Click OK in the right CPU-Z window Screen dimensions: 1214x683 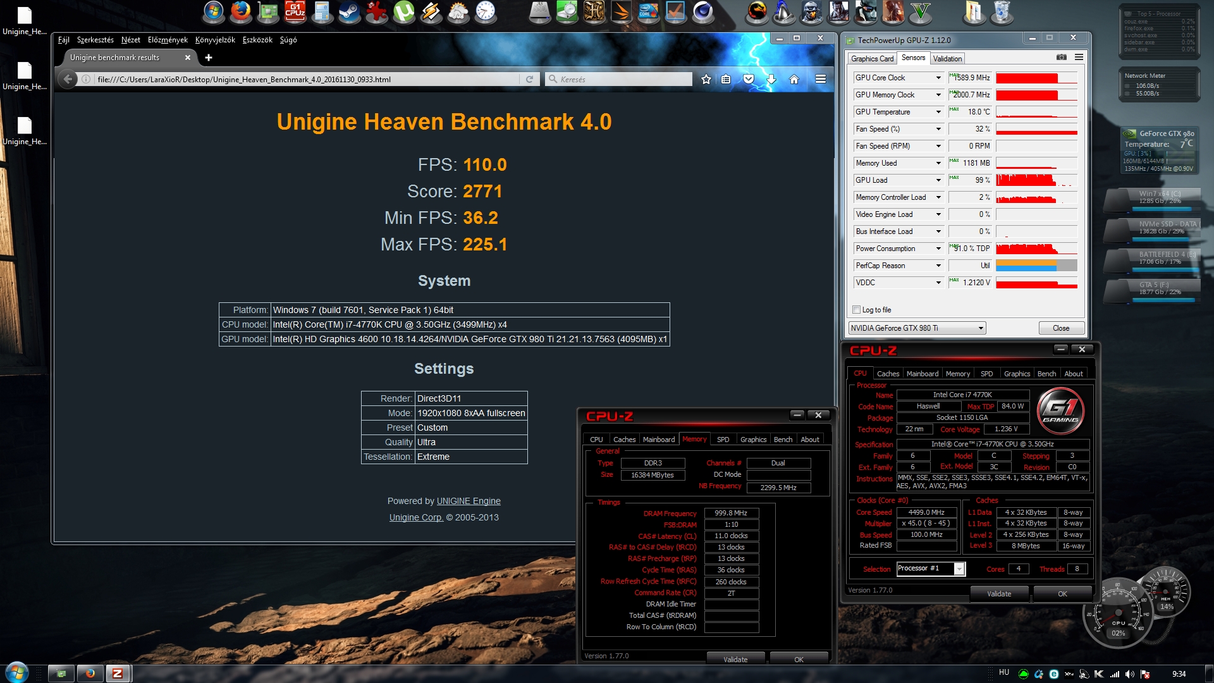pyautogui.click(x=1062, y=593)
